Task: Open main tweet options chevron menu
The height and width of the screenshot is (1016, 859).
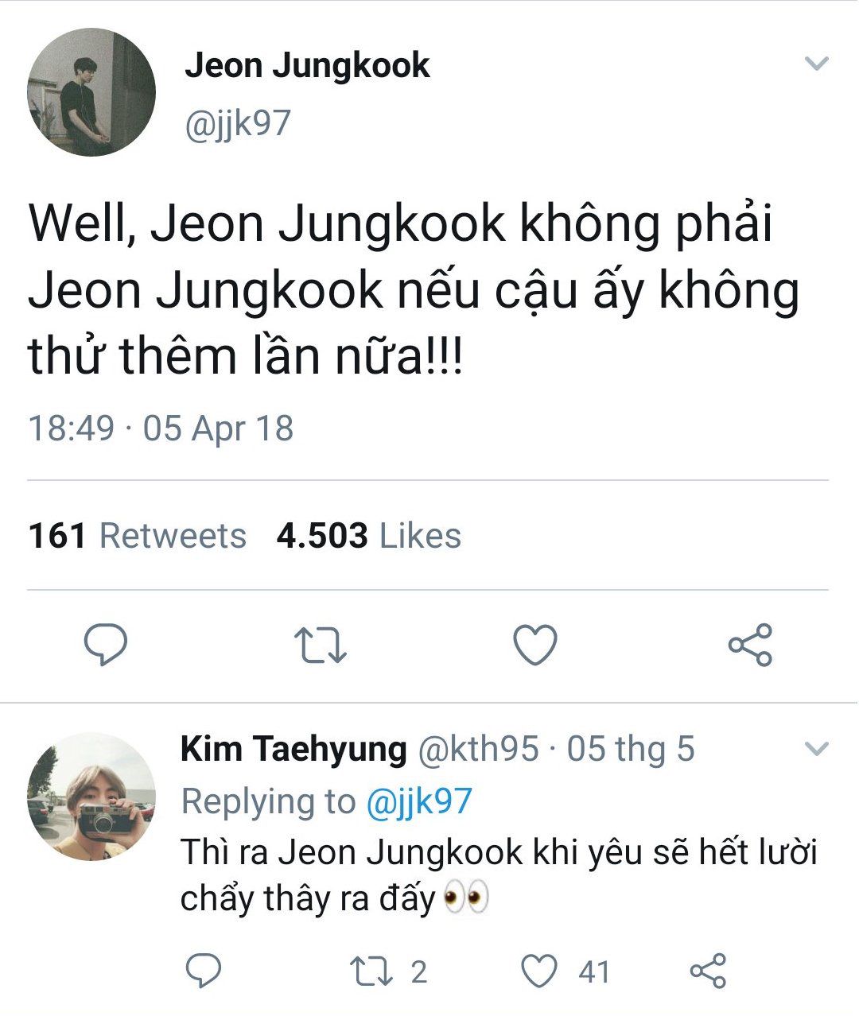Action: 817,64
